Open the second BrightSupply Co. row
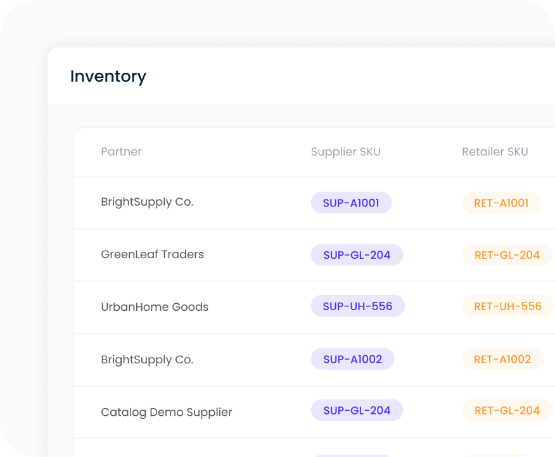This screenshot has width=555, height=457. [x=147, y=360]
